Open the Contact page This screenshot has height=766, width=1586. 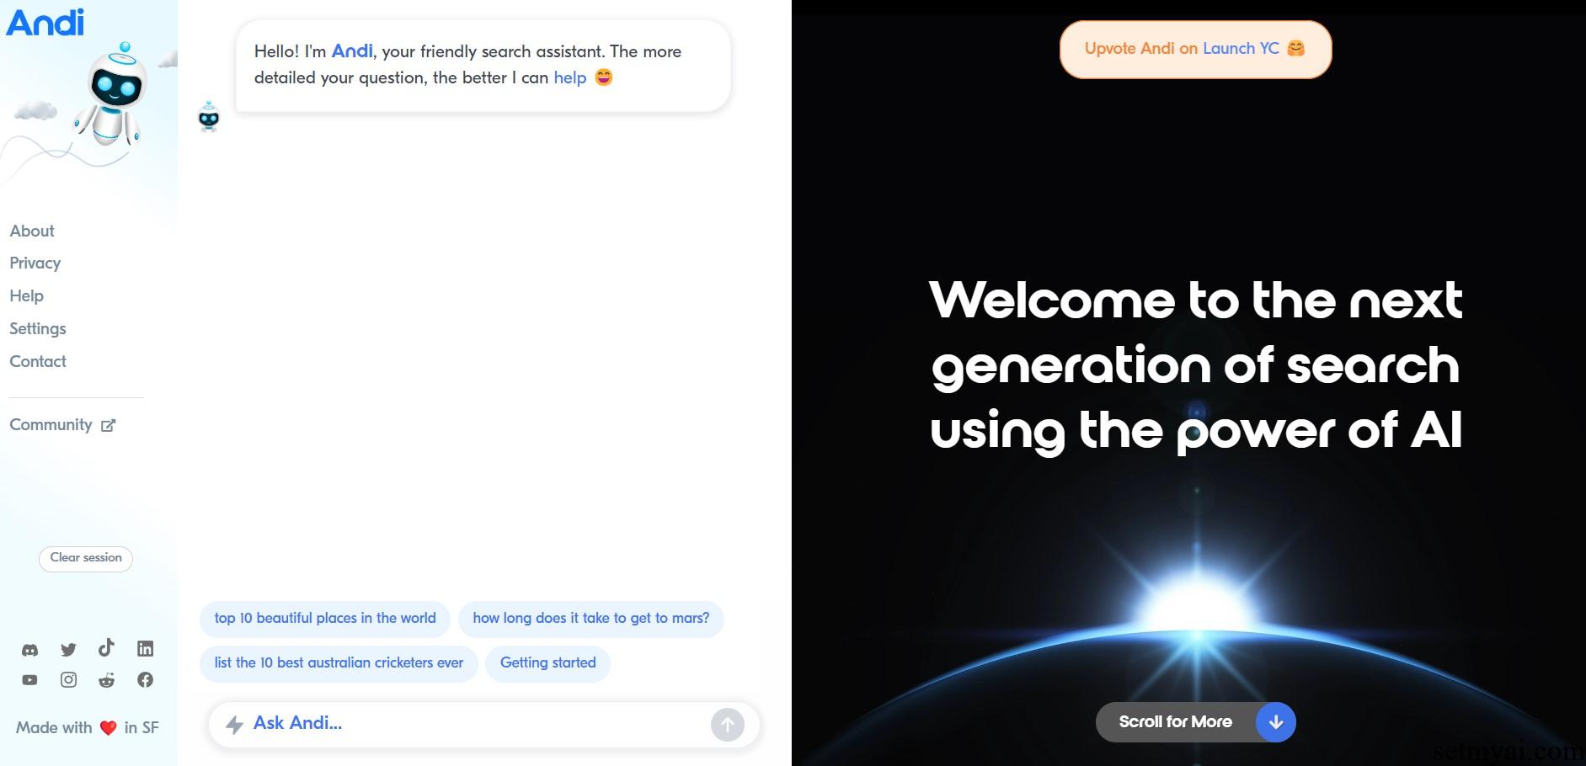(x=38, y=361)
